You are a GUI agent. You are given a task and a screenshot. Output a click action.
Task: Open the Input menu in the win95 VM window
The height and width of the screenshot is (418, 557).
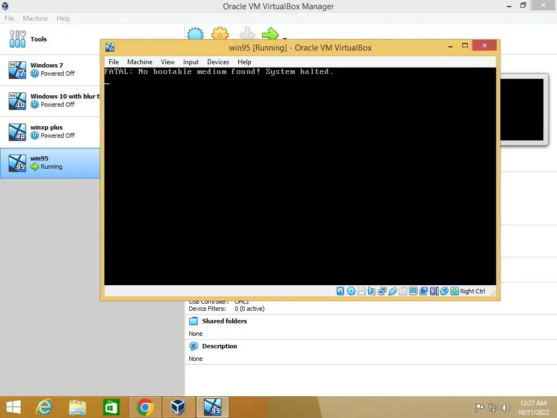click(191, 62)
